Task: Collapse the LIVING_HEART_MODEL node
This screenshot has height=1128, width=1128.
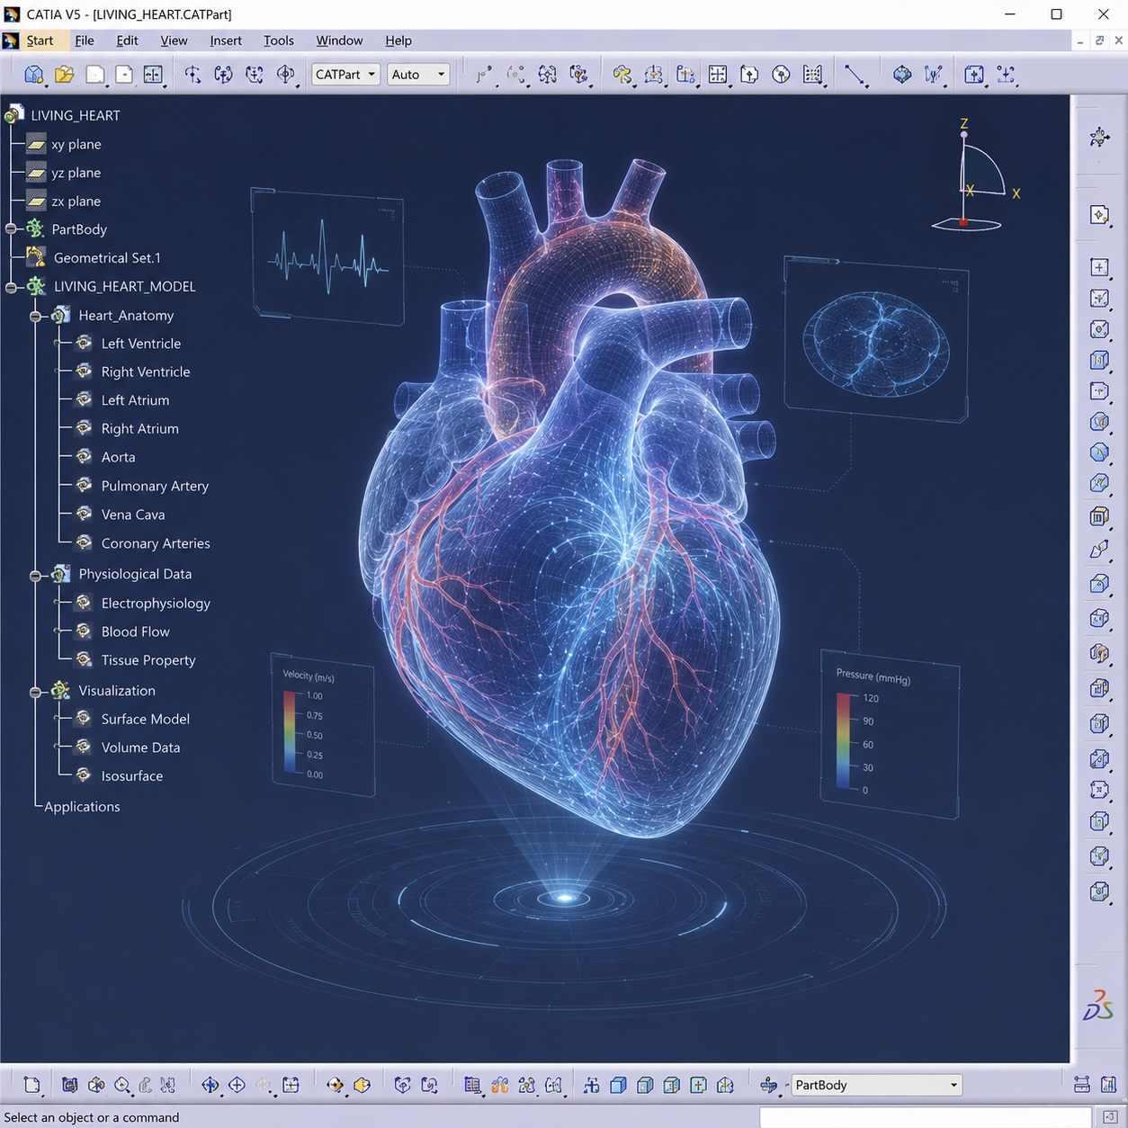Action: point(11,287)
